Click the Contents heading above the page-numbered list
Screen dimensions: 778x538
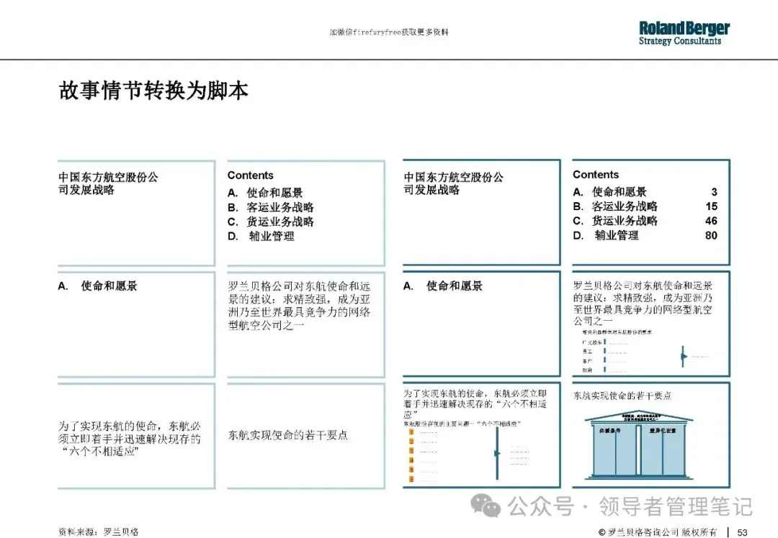[x=596, y=174]
